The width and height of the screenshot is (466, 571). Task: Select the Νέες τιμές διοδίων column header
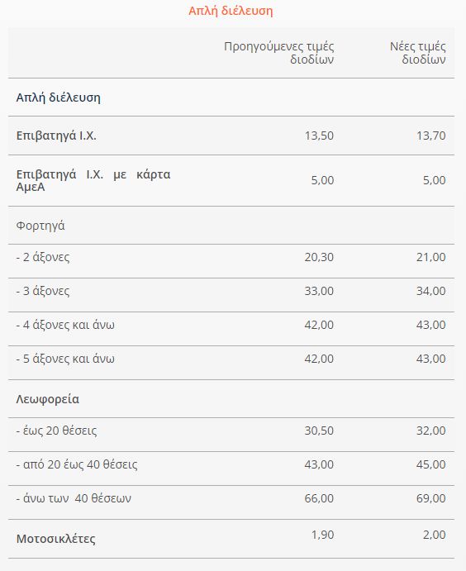click(417, 53)
